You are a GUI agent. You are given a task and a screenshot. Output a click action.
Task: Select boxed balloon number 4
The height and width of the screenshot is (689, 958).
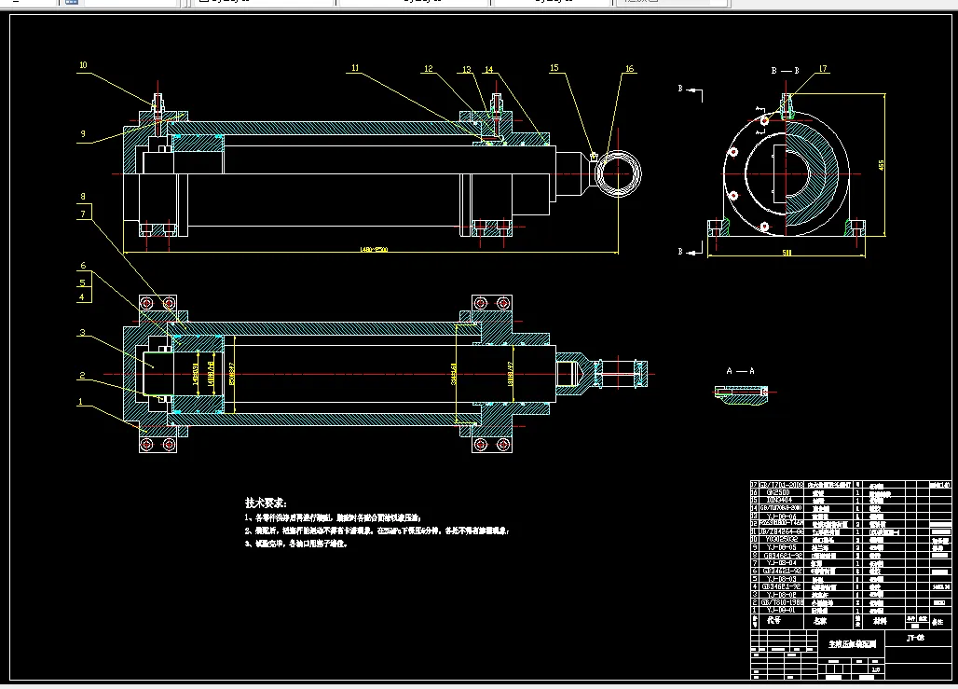(x=84, y=296)
